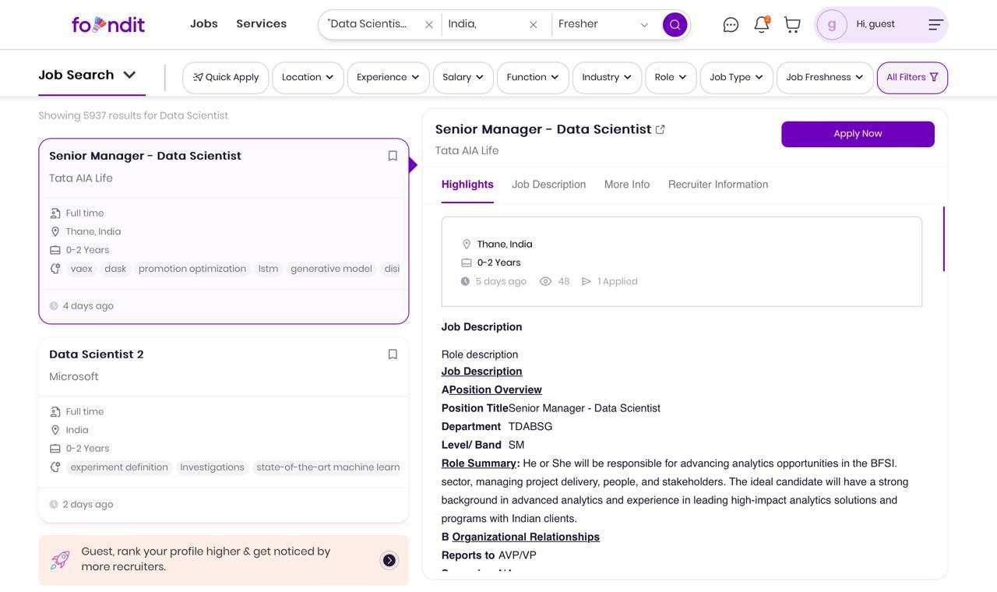
Task: Click the Tata AIA Life company name in details
Action: point(467,151)
